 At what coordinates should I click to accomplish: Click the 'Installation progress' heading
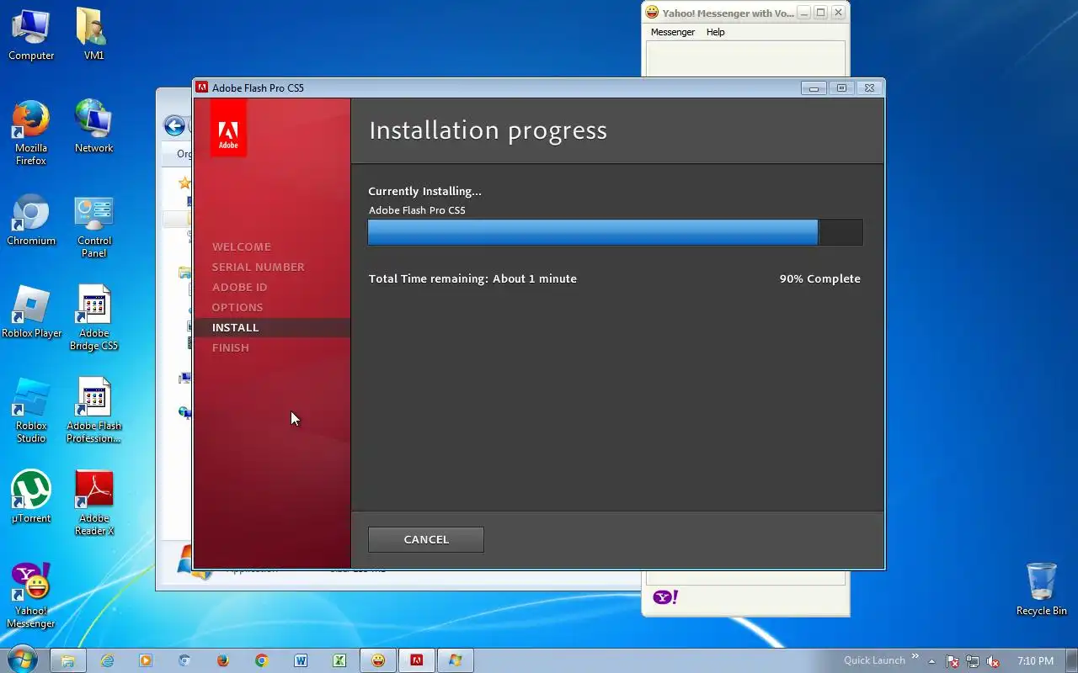point(488,130)
